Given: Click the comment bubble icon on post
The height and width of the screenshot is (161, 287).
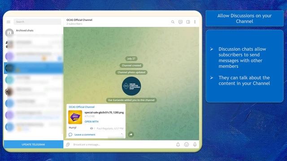Looking at the screenshot, I should (x=70, y=135).
